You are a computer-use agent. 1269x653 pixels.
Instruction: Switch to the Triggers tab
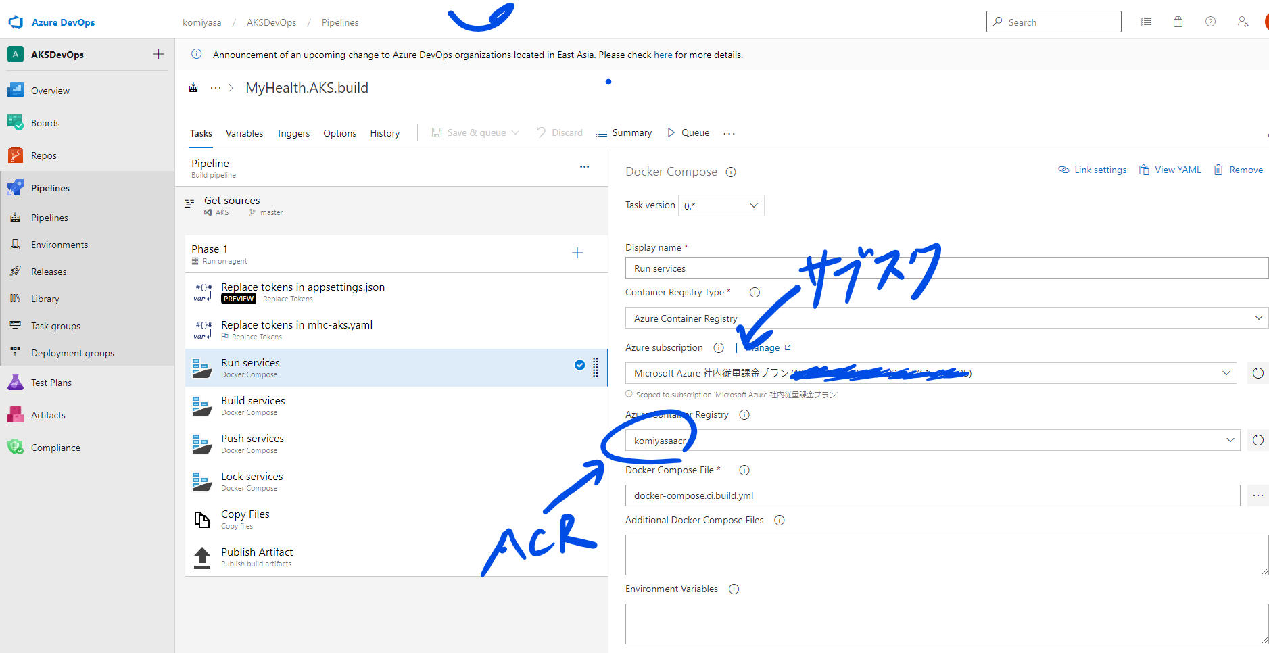point(293,133)
